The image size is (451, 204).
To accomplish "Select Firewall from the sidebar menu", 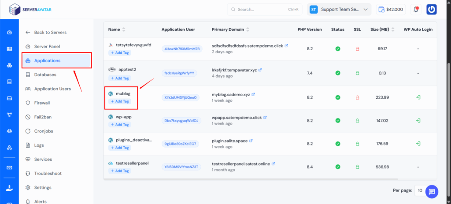I will [42, 103].
